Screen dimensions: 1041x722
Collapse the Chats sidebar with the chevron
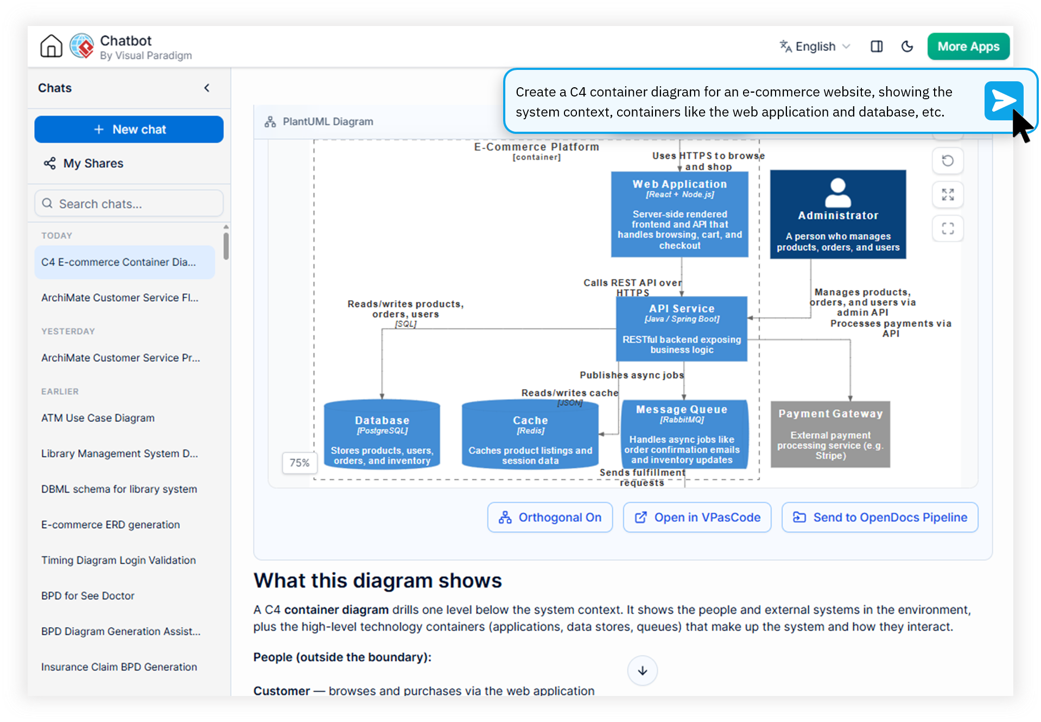point(207,88)
